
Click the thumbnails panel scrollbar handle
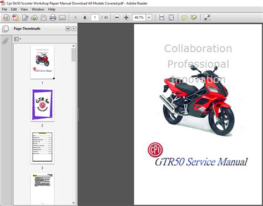(x=74, y=55)
